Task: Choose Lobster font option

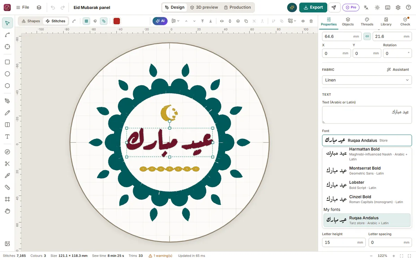Action: 367,185
